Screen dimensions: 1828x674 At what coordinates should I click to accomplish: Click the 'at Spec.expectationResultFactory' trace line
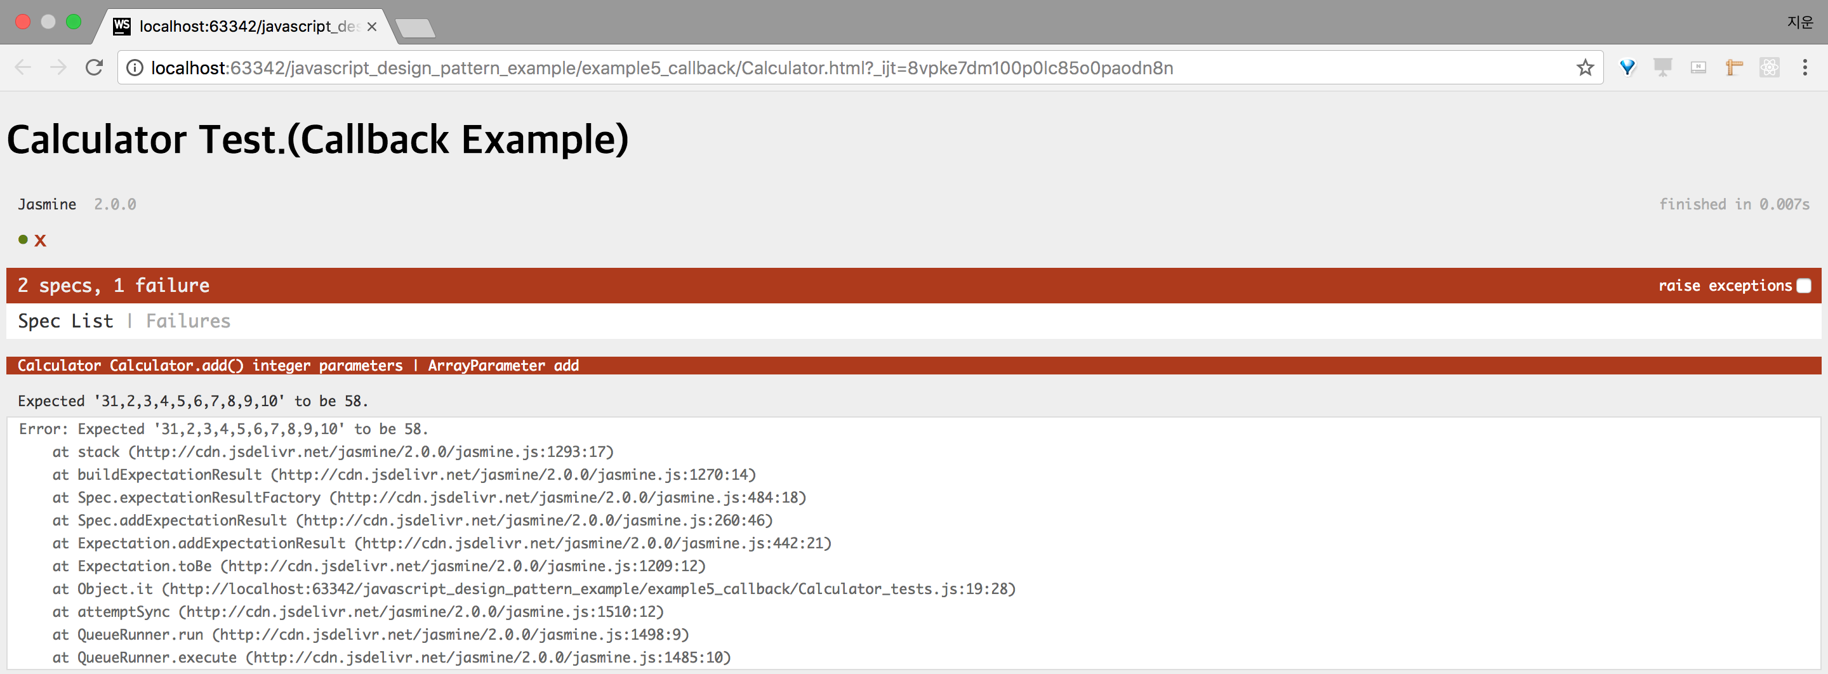[429, 498]
